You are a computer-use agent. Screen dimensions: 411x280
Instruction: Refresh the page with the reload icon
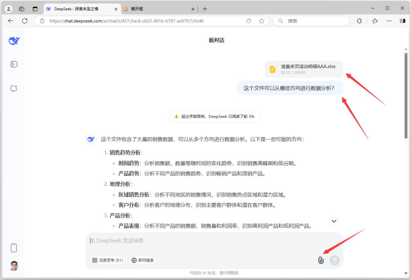coord(25,21)
